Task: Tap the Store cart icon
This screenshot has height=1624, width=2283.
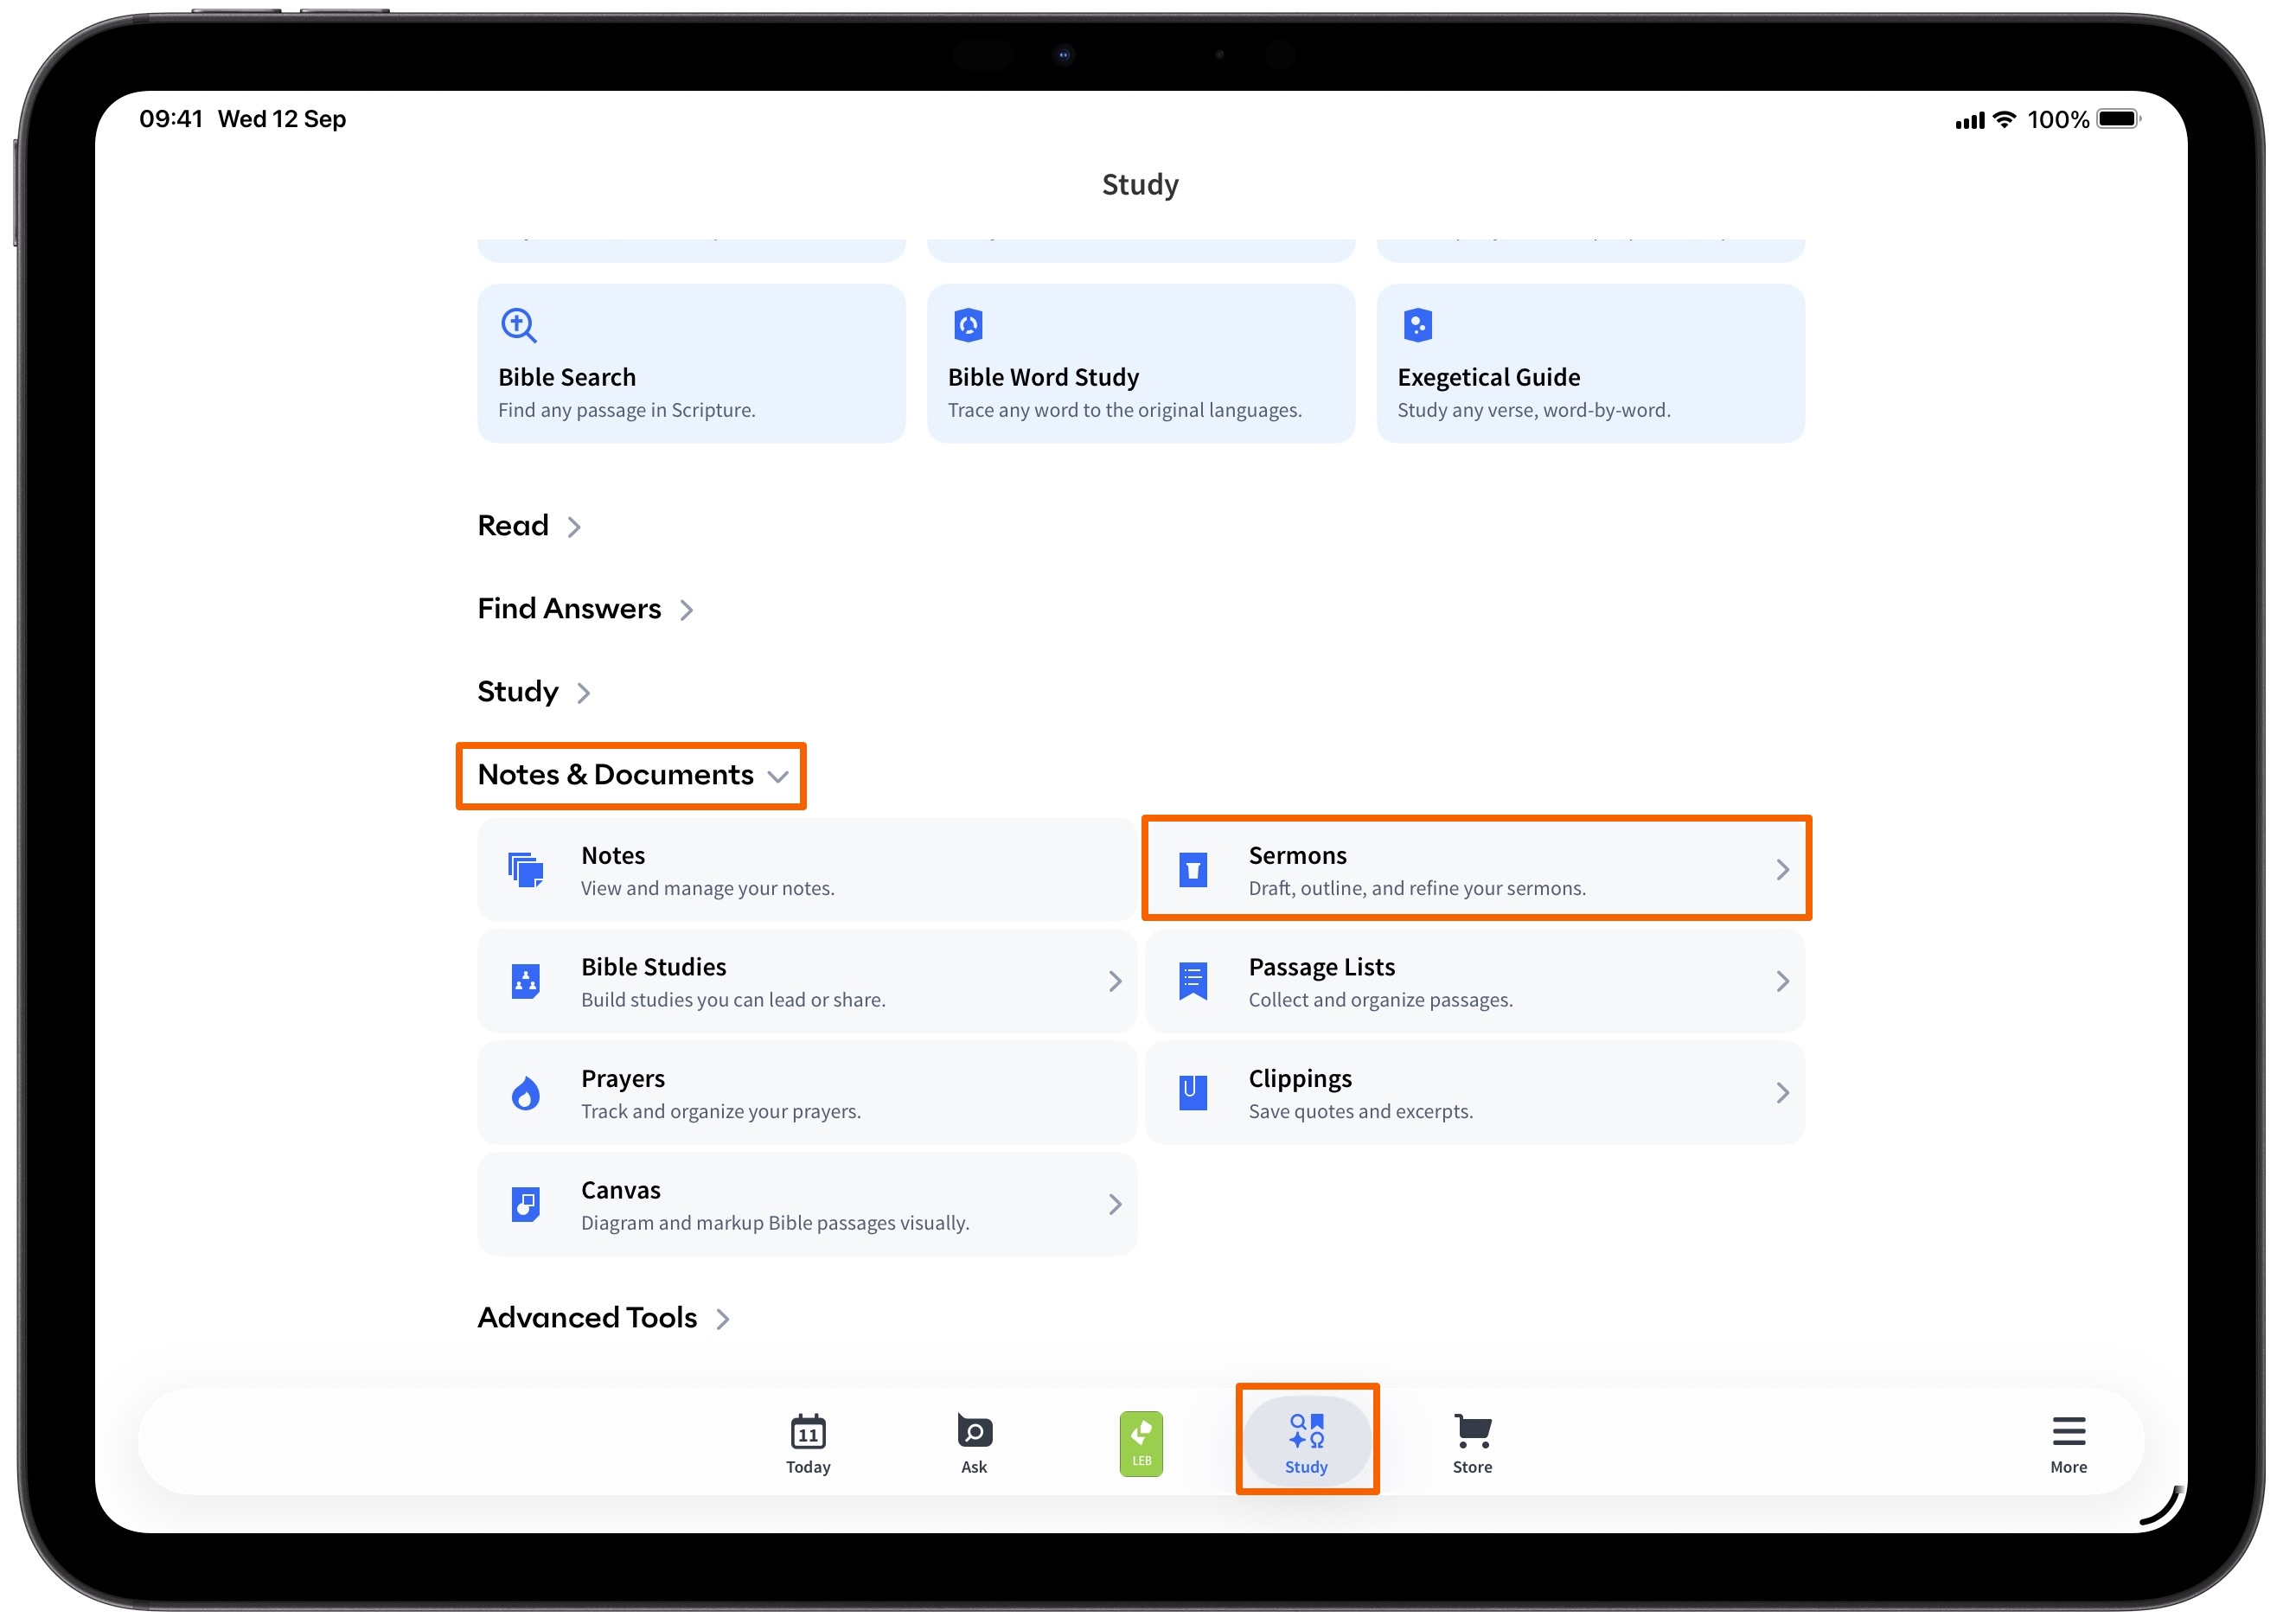Action: (x=1471, y=1431)
